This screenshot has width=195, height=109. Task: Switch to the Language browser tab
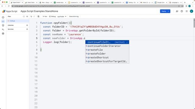pos(175,2)
